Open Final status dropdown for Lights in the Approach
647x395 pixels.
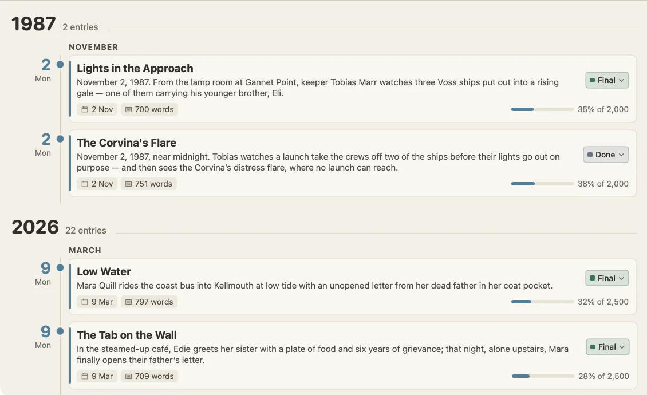607,80
